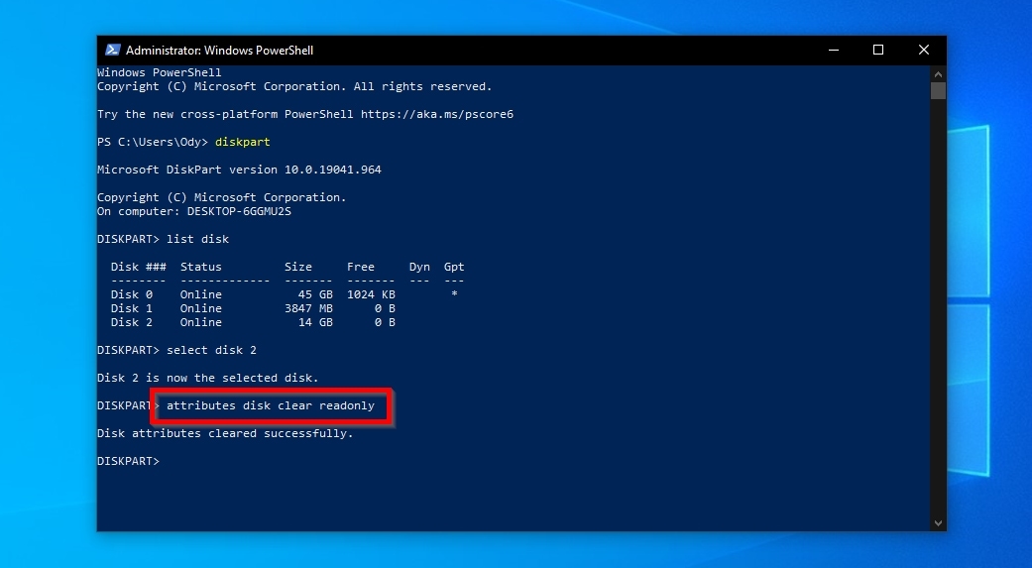Click the https://aka.ms/pscore6 URL text
This screenshot has height=568, width=1032.
(x=437, y=114)
